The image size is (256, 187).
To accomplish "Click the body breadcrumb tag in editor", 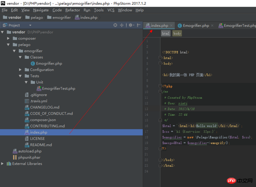I will [177, 34].
